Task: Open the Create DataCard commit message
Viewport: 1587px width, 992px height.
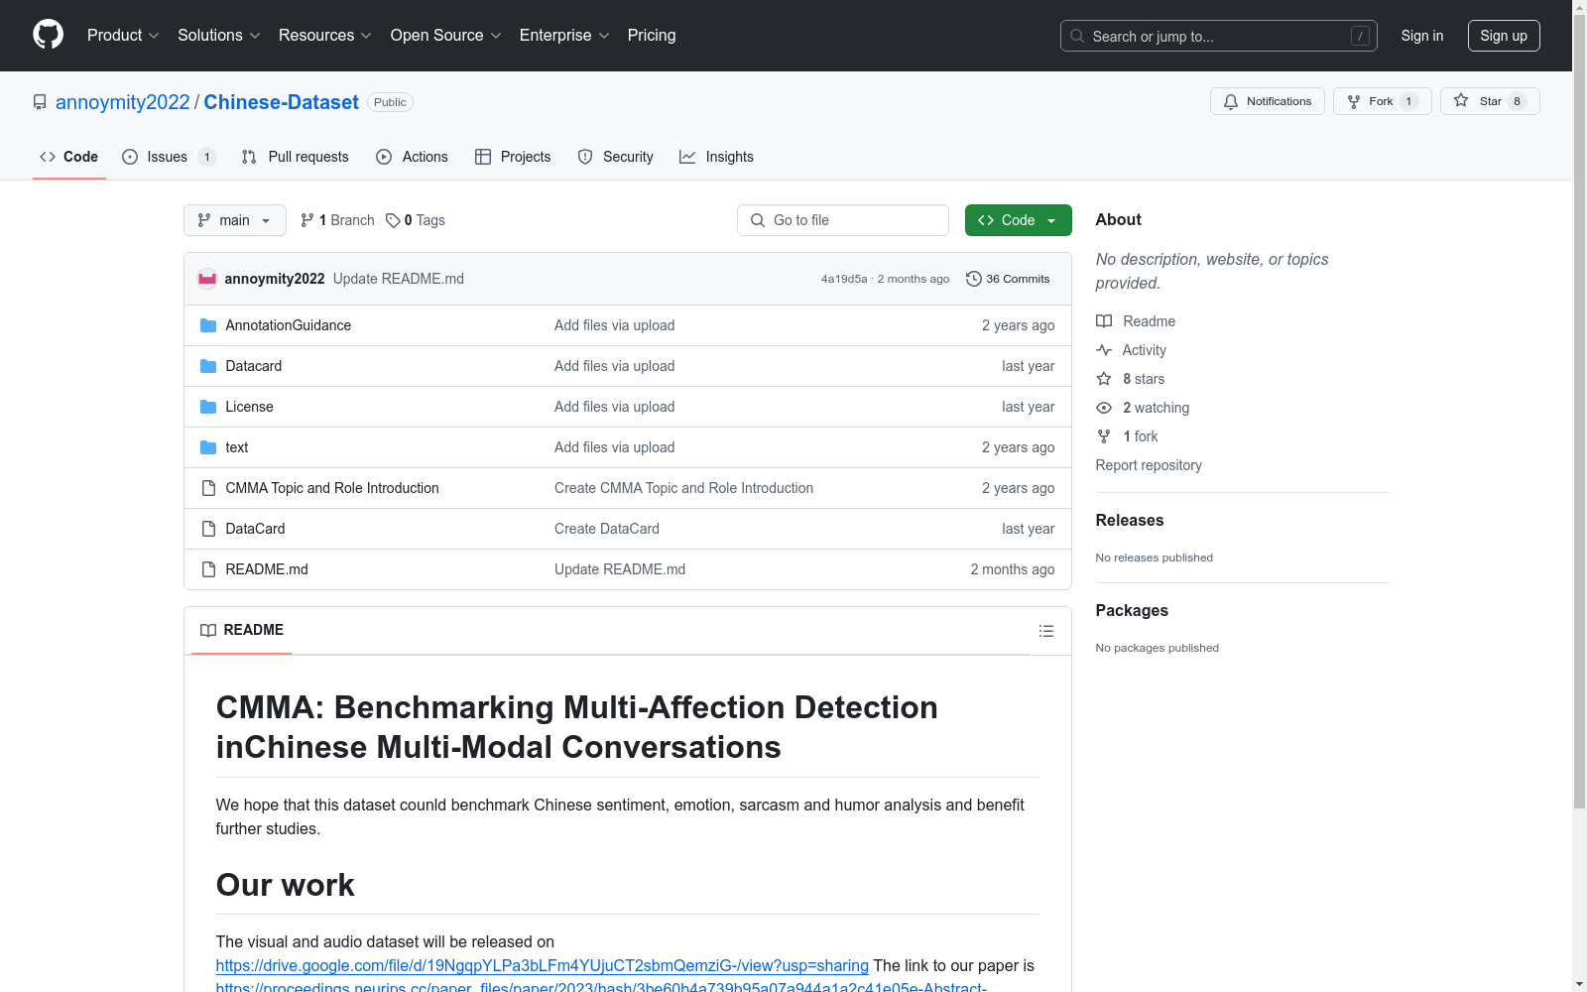Action: (607, 529)
